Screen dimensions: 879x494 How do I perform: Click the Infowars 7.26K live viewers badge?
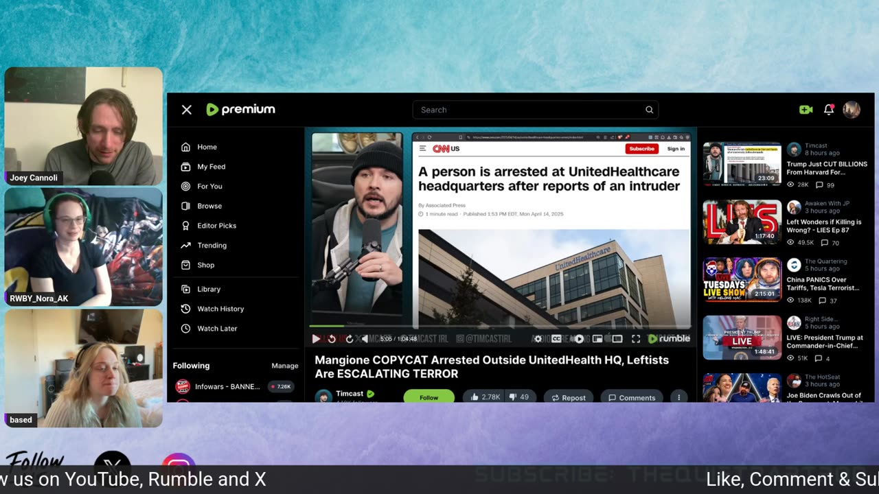click(x=281, y=386)
